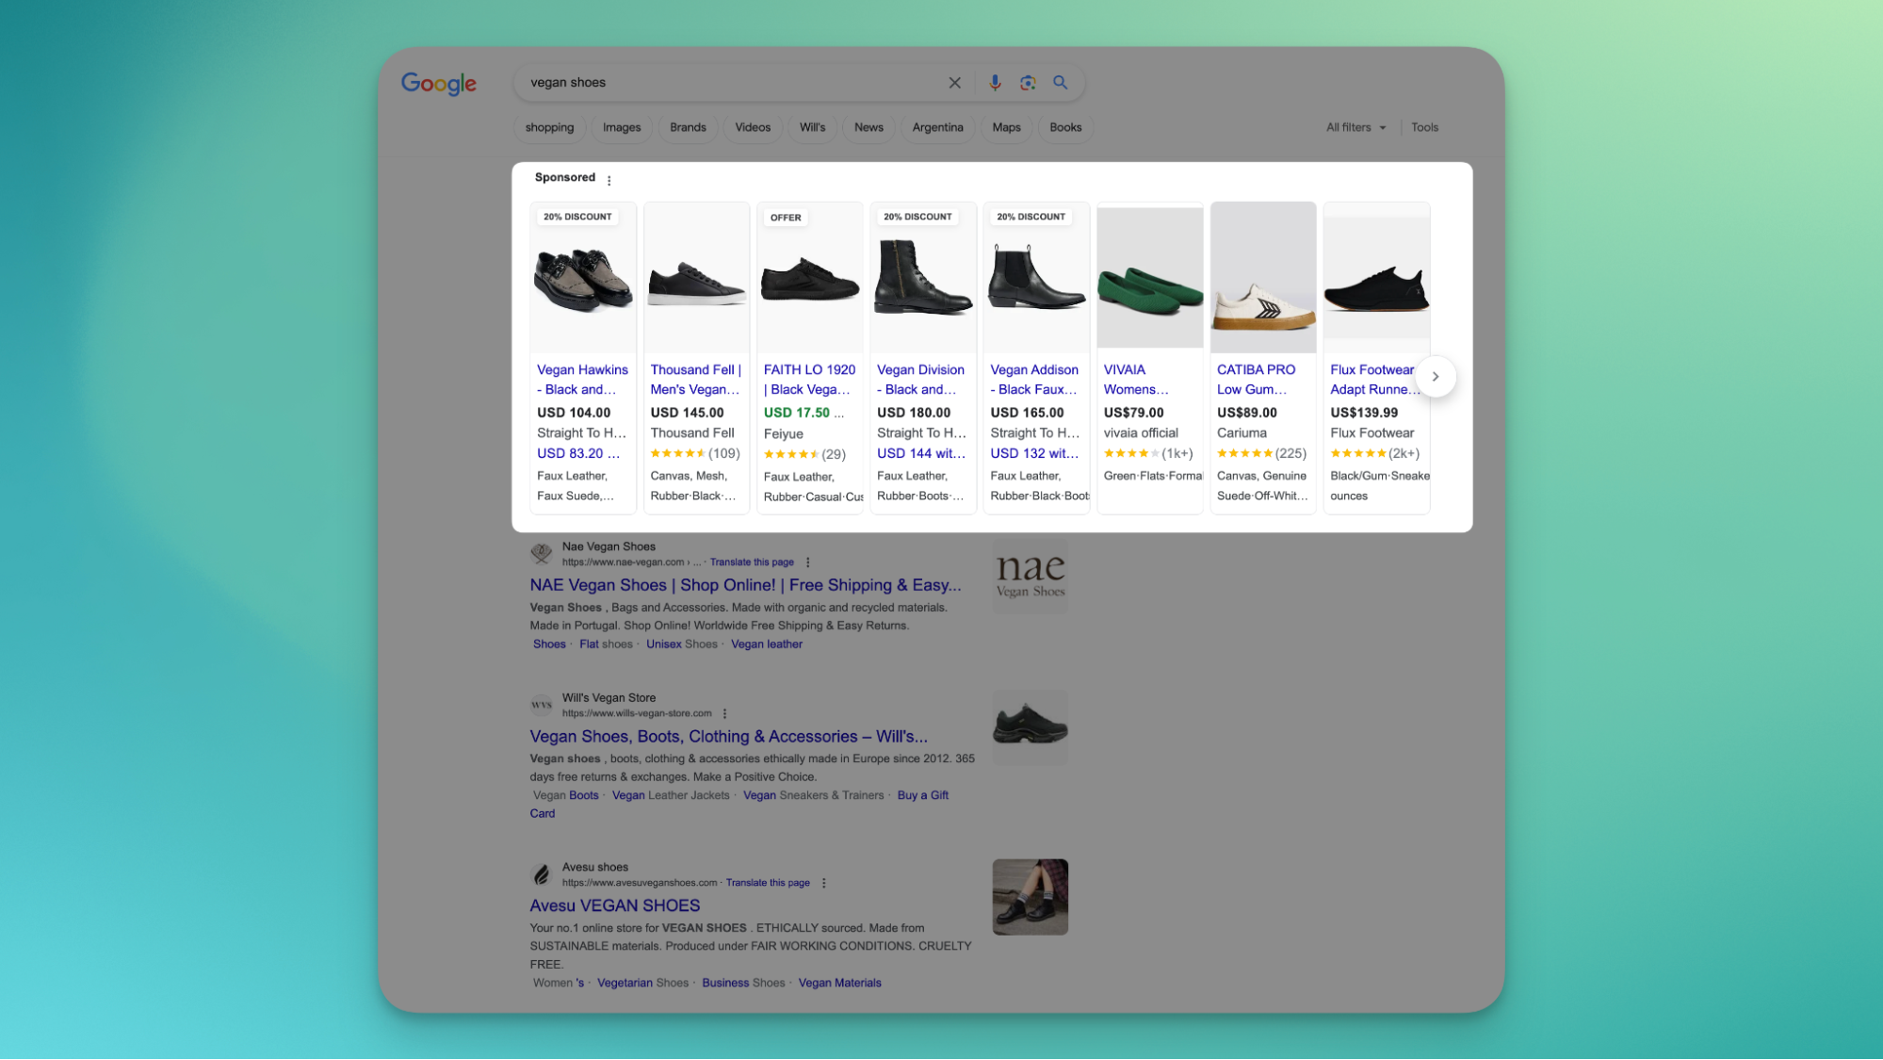The image size is (1883, 1060).
Task: Expand the All filters dropdown
Action: click(1356, 128)
